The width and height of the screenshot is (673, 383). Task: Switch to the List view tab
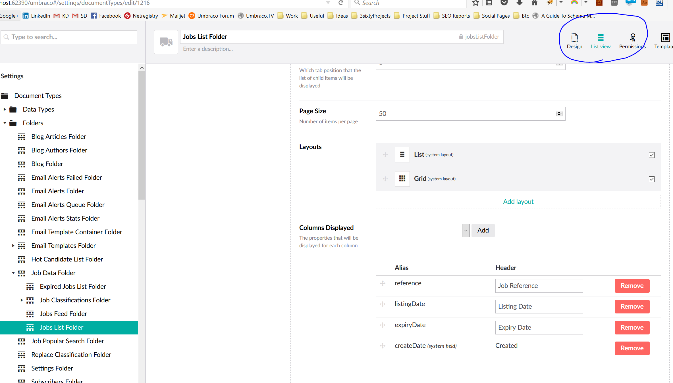click(x=601, y=41)
